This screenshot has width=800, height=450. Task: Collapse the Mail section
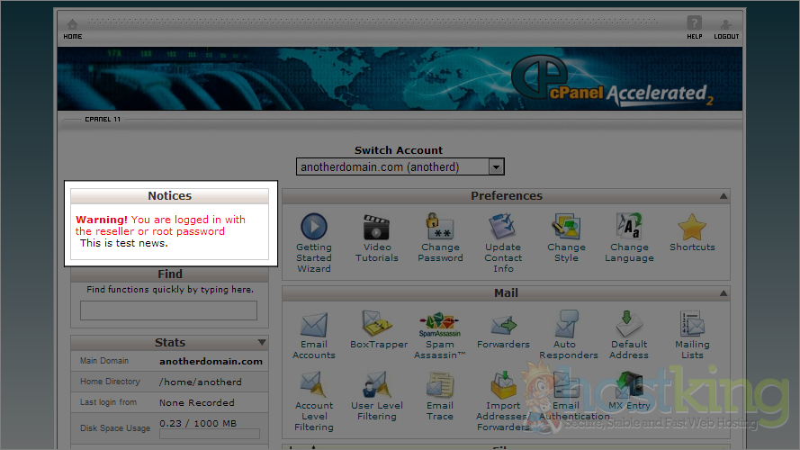pos(724,293)
